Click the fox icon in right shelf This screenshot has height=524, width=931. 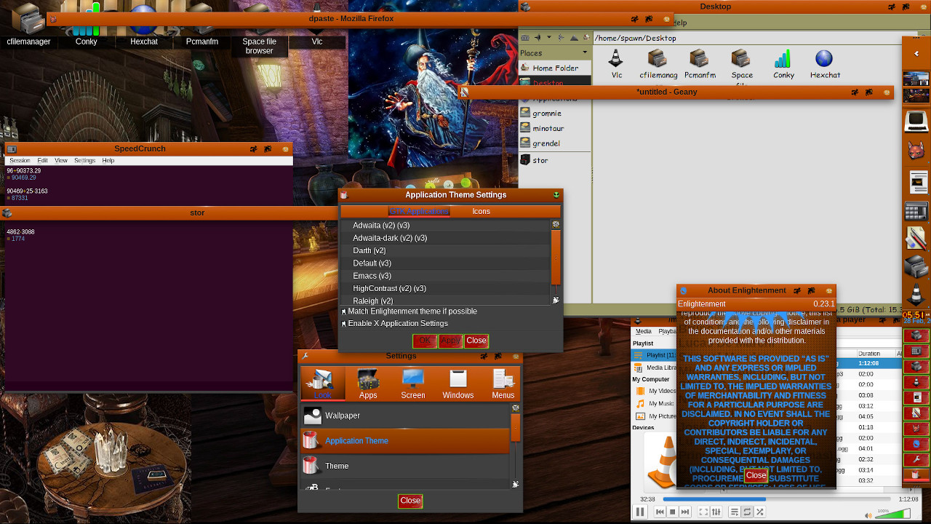click(x=916, y=151)
